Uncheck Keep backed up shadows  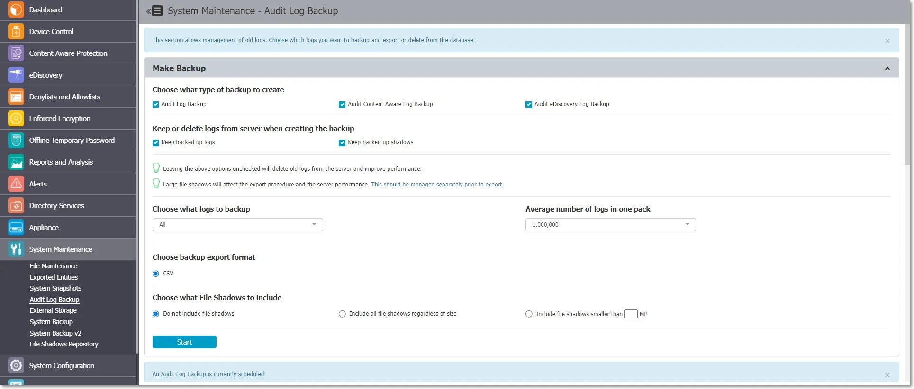click(342, 143)
